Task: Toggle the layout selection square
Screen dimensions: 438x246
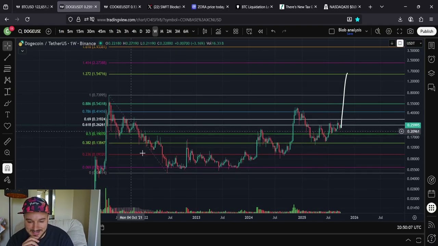Action: pyautogui.click(x=332, y=31)
